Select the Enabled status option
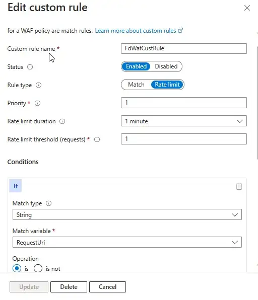The height and width of the screenshot is (300, 258). click(x=136, y=66)
